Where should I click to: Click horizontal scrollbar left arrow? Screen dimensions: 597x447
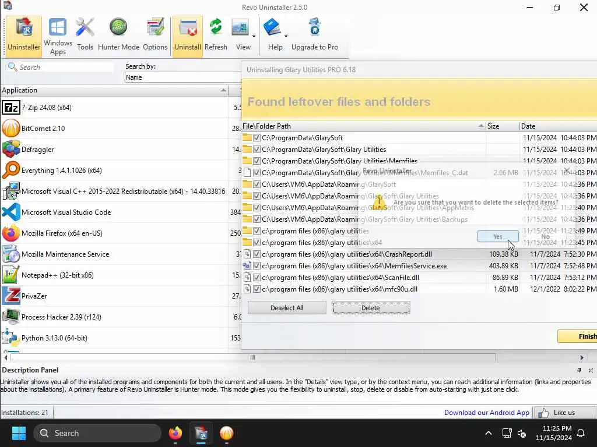tap(6, 358)
